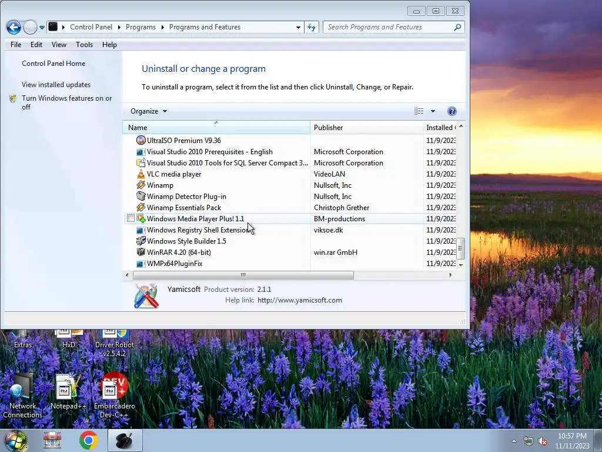The image size is (602, 452).
Task: Click the muted volume tray icon
Action: click(x=543, y=441)
